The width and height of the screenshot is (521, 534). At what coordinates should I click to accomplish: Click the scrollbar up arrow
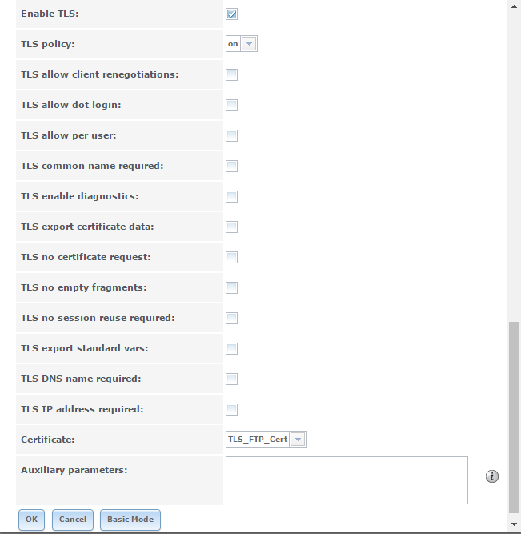point(514,6)
